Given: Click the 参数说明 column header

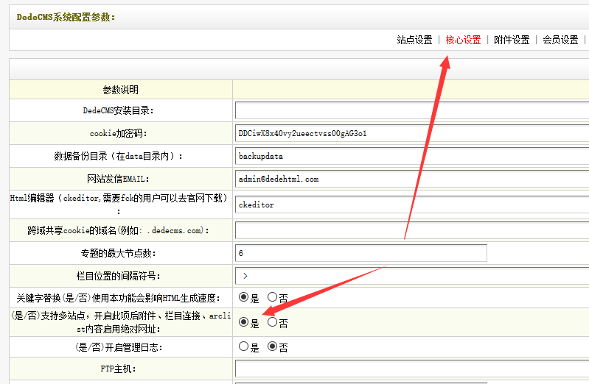Looking at the screenshot, I should (x=121, y=90).
